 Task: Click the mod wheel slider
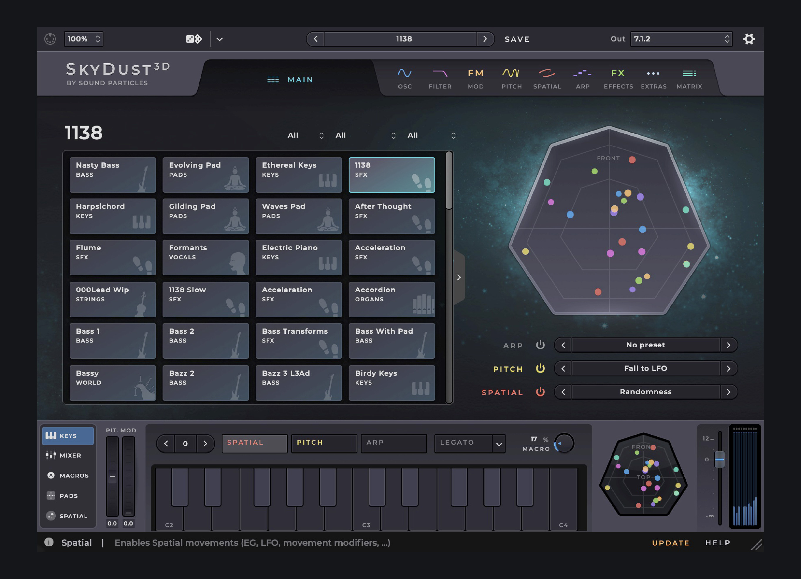coord(128,476)
